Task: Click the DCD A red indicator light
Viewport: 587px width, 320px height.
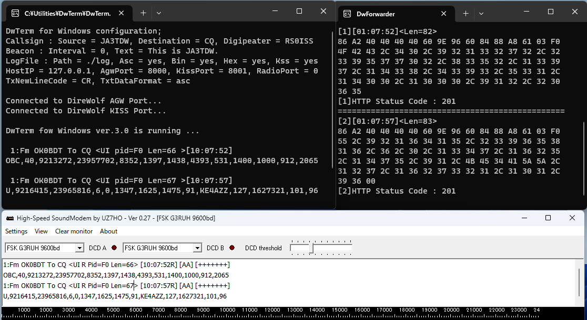Action: pyautogui.click(x=114, y=248)
